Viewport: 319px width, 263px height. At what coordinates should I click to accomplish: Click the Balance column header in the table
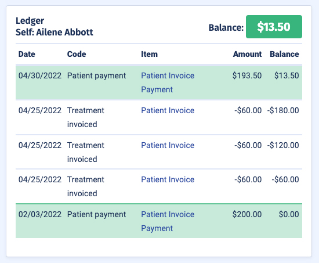point(284,54)
